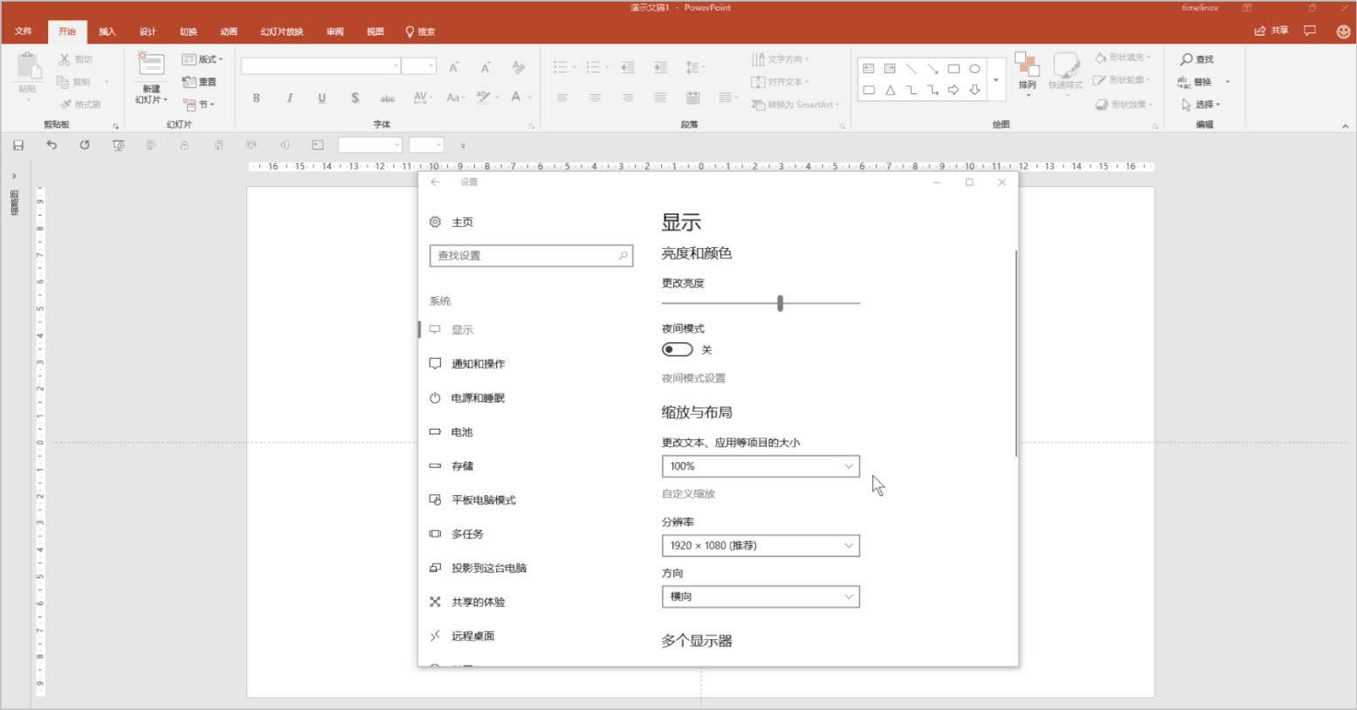Select the Rectangle shape in the shapes gallery

[954, 68]
